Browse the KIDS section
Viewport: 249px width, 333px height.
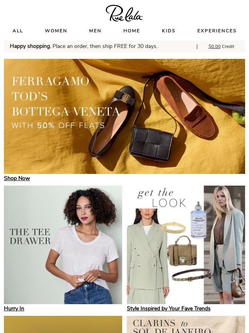pyautogui.click(x=169, y=31)
